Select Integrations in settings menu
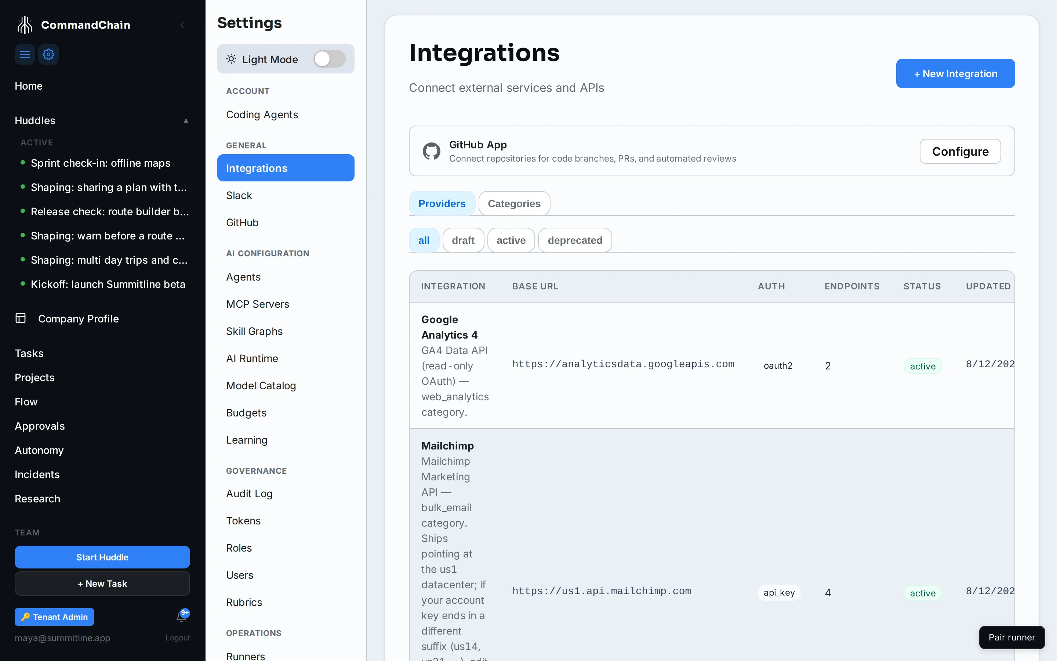This screenshot has height=661, width=1057. coord(286,168)
